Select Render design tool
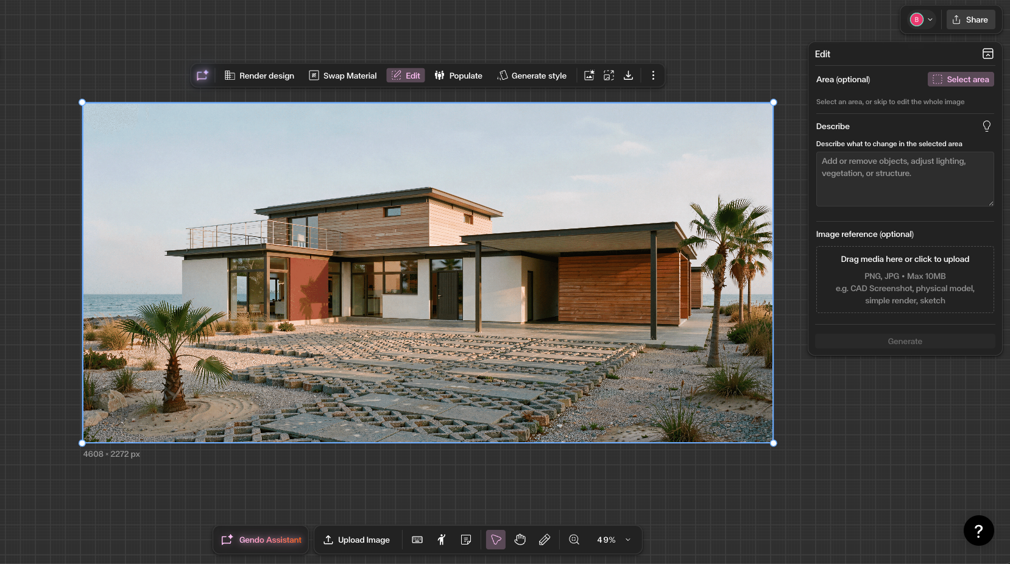The width and height of the screenshot is (1010, 564). (260, 76)
